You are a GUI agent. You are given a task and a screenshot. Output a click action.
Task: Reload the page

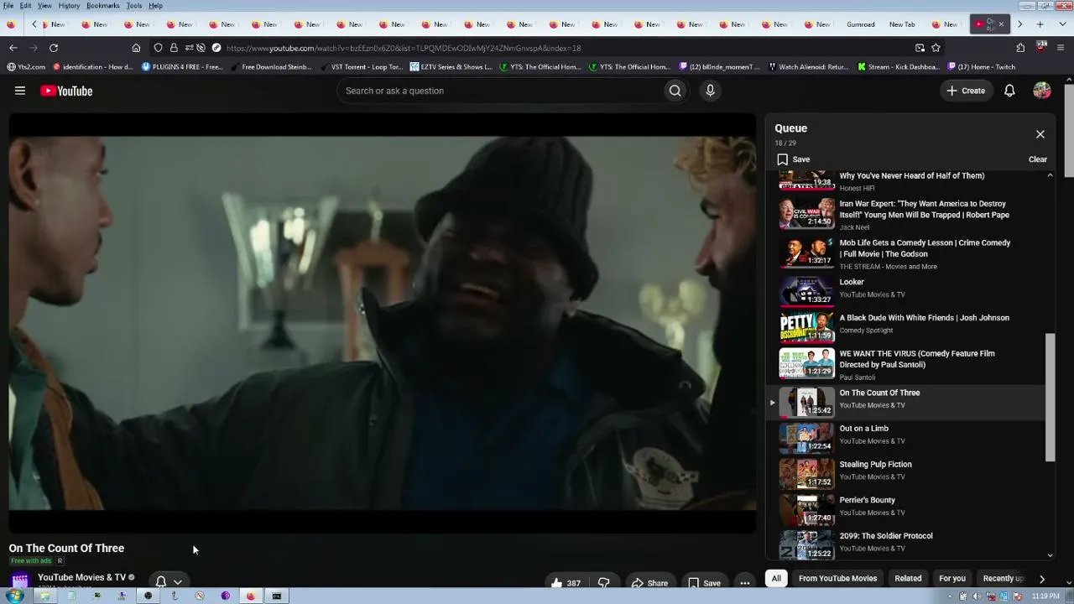(x=54, y=48)
